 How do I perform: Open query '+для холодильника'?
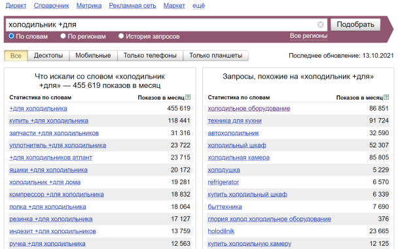(x=39, y=109)
